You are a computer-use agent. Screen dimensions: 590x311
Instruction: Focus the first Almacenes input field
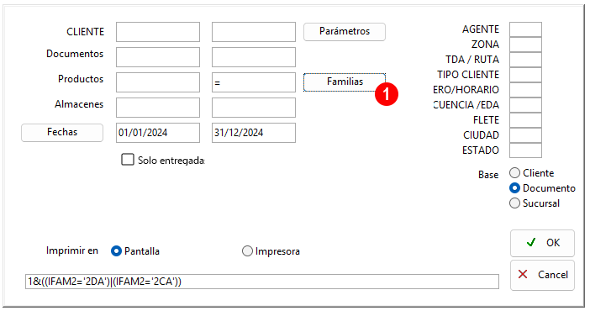click(x=158, y=108)
